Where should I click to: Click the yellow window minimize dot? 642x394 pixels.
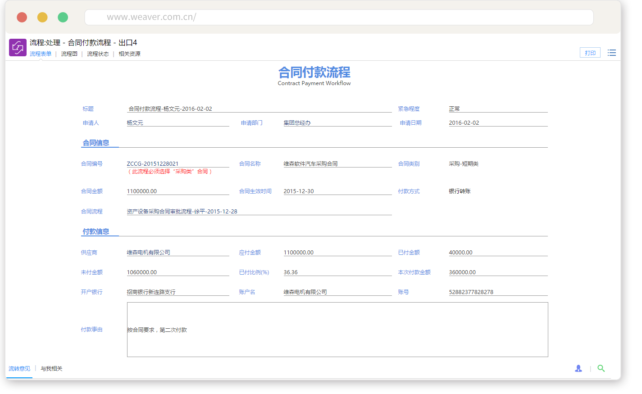[42, 18]
